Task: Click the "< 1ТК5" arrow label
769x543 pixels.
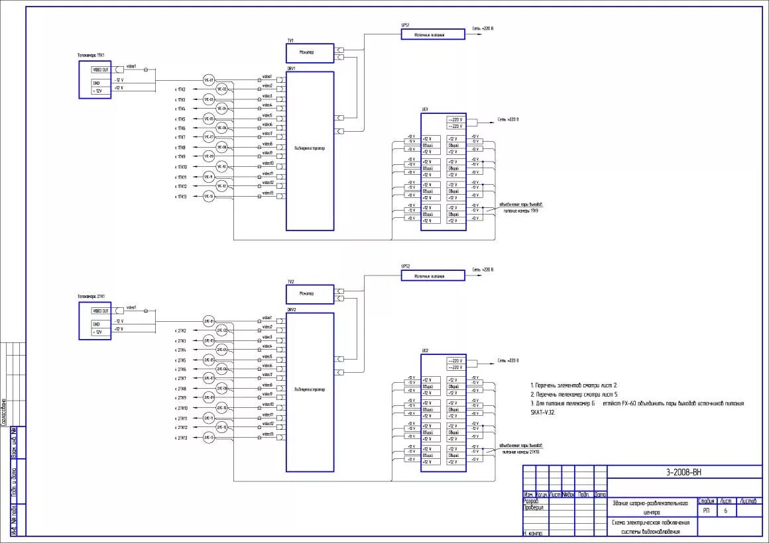Action: 180,119
